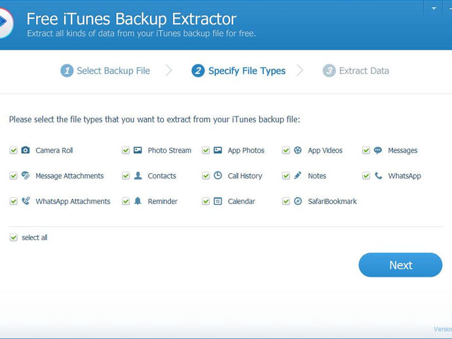Screen dimensions: 452x339
Task: Click the Notes label
Action: (317, 175)
